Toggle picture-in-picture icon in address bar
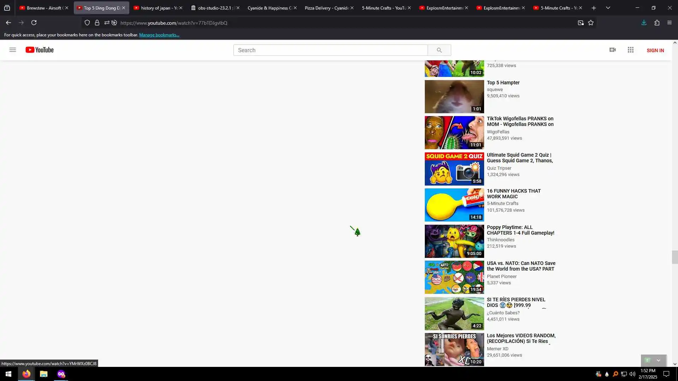Viewport: 678px width, 381px height. (x=581, y=23)
